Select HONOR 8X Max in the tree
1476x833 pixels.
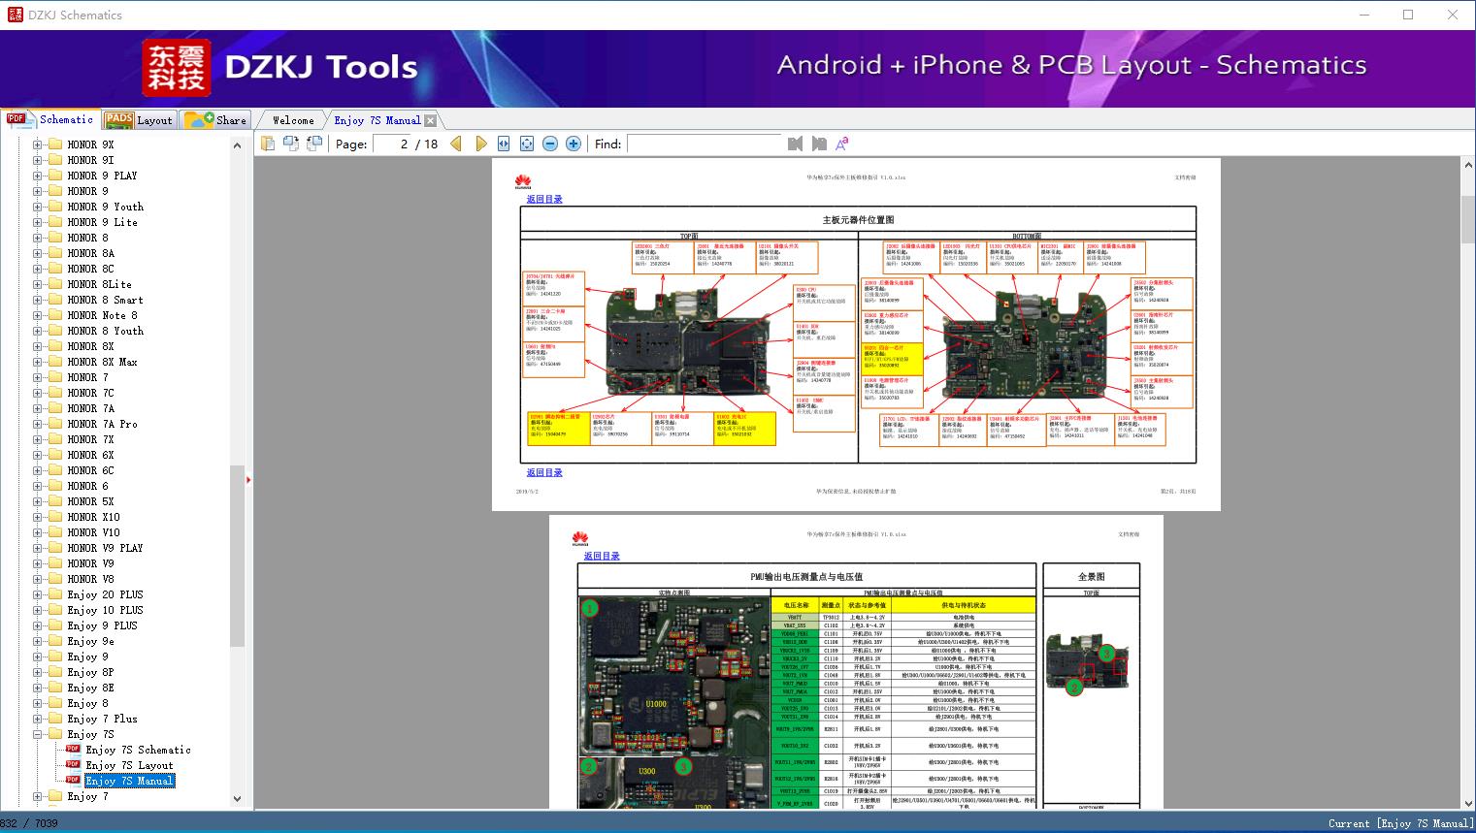pyautogui.click(x=102, y=362)
